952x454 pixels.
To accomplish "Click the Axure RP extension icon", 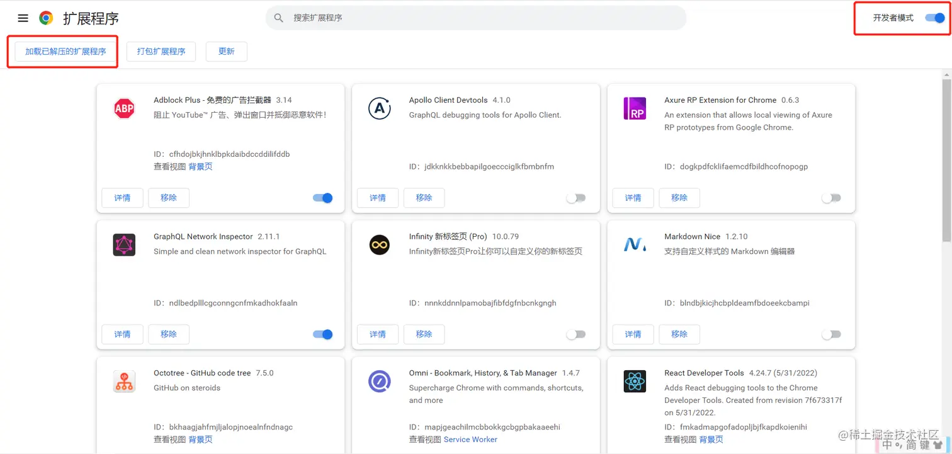I will [x=635, y=108].
